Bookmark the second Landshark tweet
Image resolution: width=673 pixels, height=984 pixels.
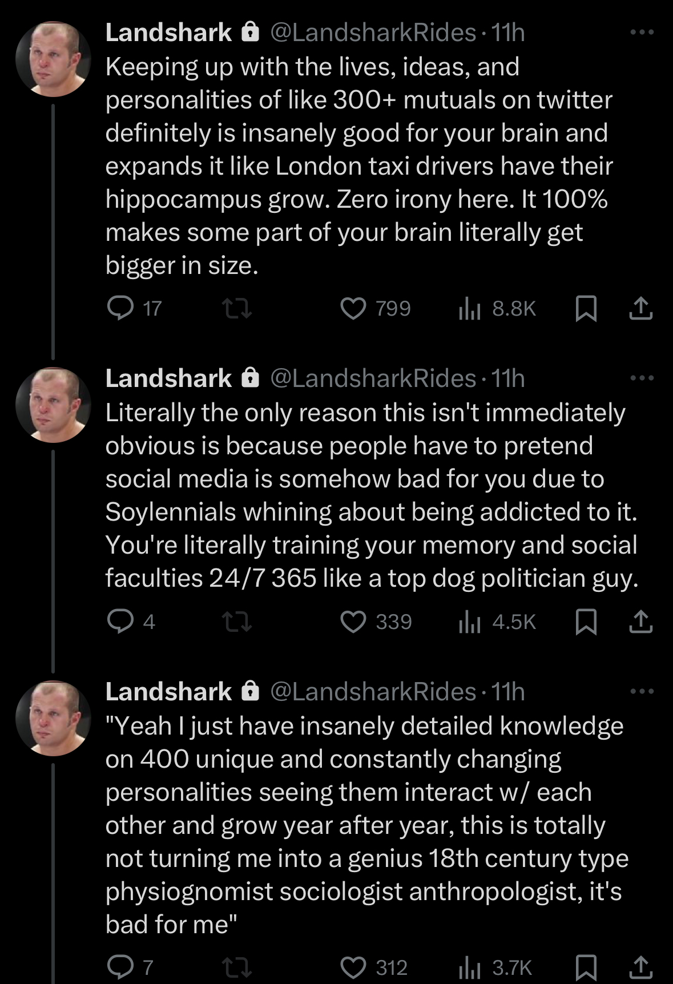(x=586, y=622)
